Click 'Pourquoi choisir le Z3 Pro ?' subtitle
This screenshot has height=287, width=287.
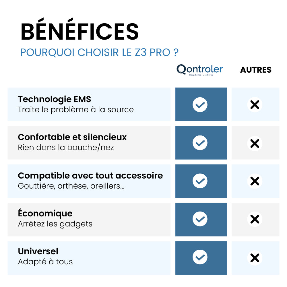[x=99, y=53]
